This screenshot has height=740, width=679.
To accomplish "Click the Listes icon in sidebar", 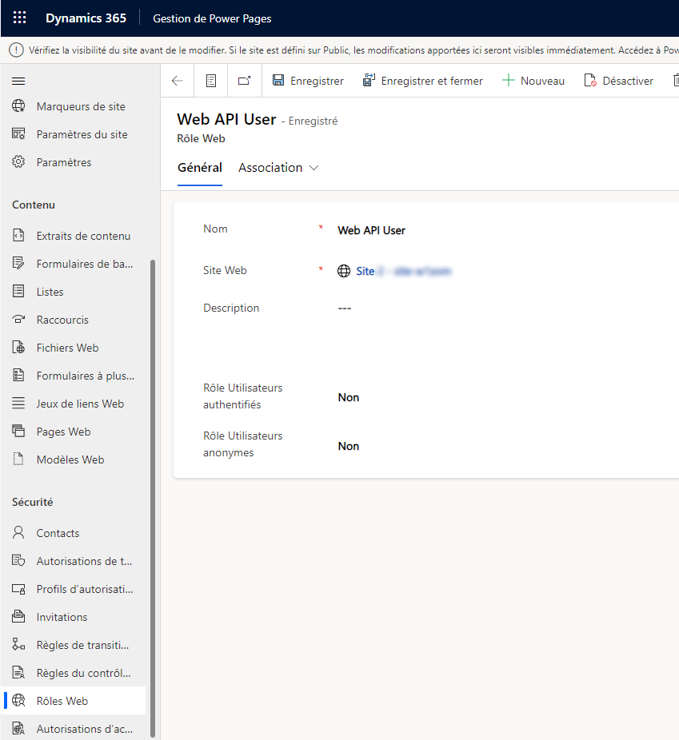I will click(x=18, y=291).
